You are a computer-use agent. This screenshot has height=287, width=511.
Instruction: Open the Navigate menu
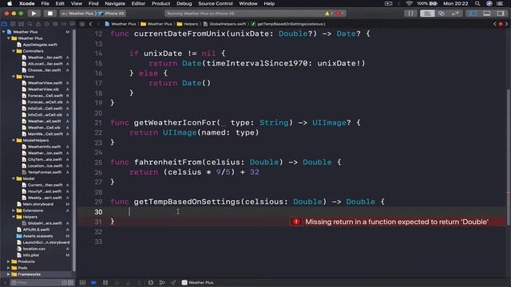pos(115,3)
